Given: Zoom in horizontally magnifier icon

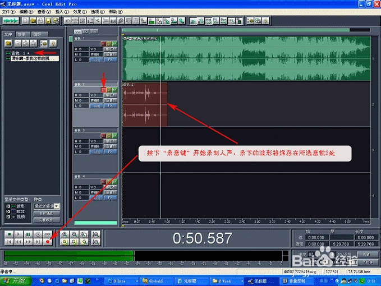Looking at the screenshot, I should coord(65,234).
